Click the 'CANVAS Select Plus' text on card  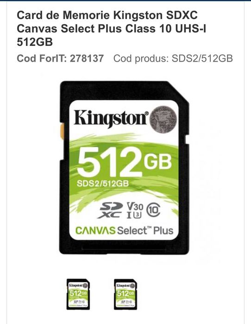pos(125,230)
